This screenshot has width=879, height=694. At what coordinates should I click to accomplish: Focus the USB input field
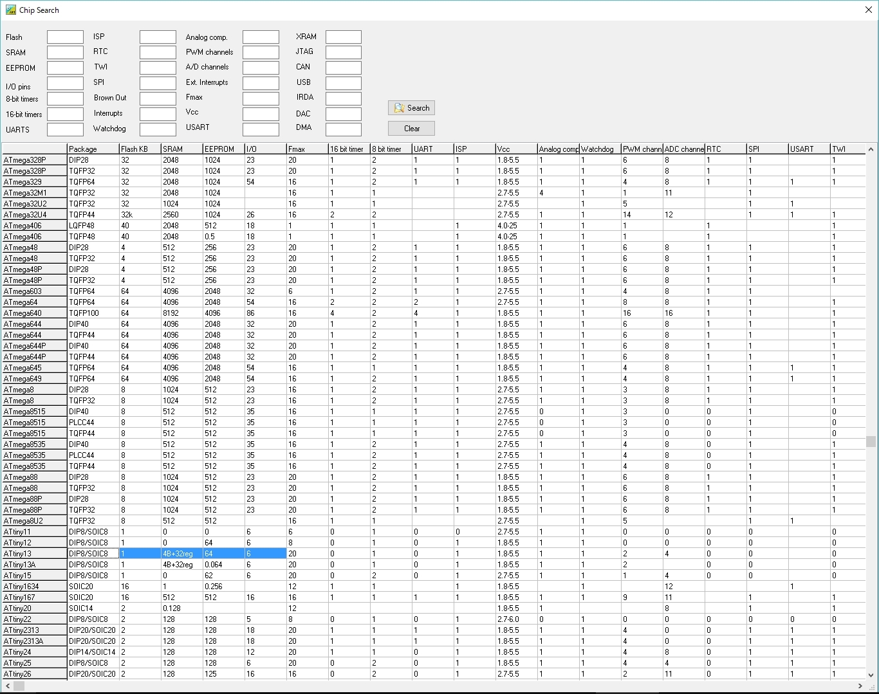click(343, 84)
